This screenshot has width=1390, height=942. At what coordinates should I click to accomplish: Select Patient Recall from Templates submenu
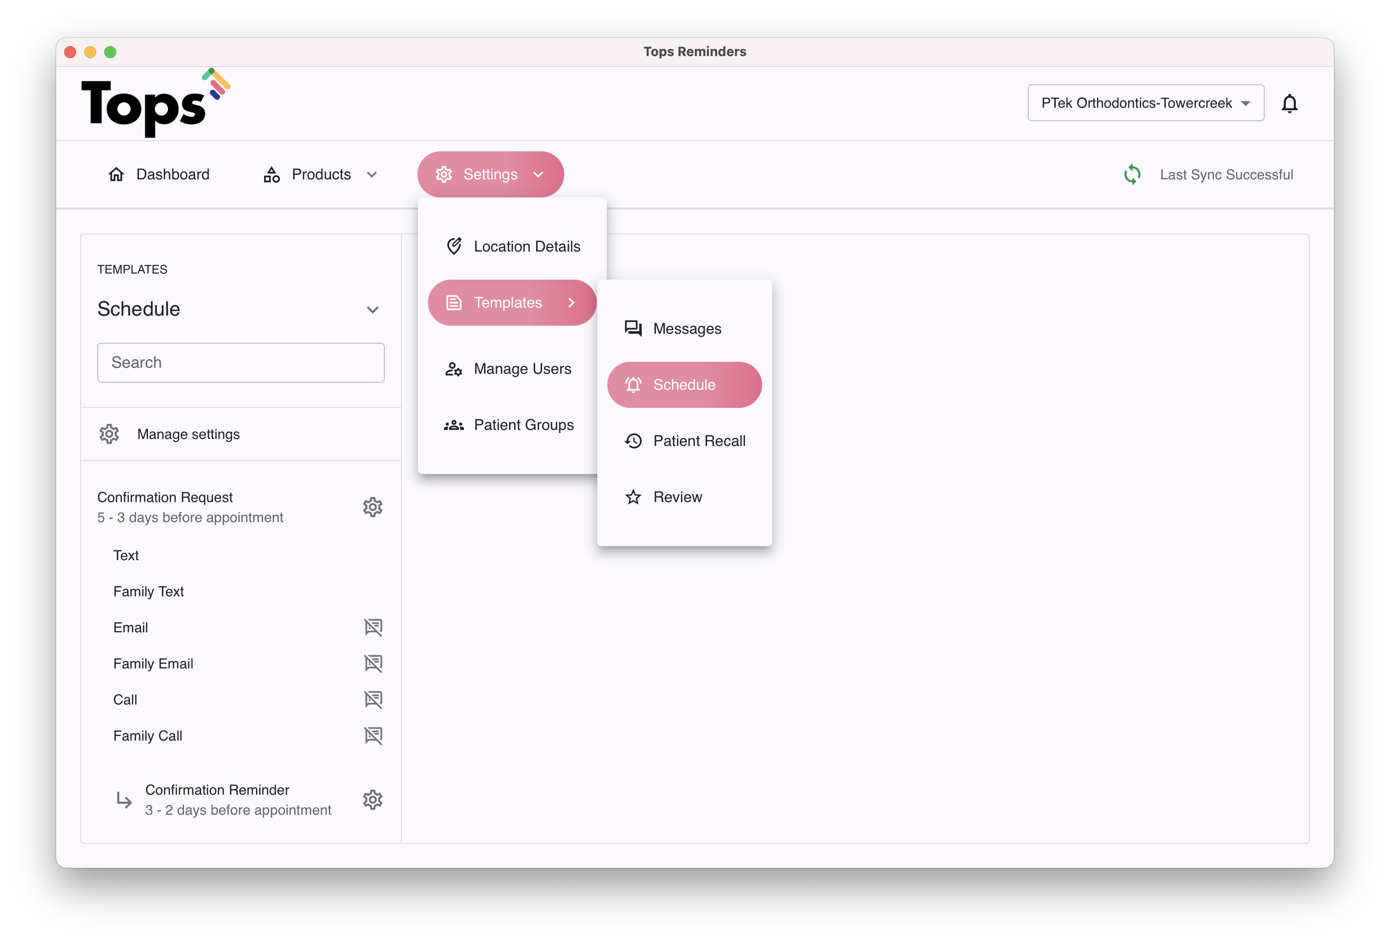698,441
